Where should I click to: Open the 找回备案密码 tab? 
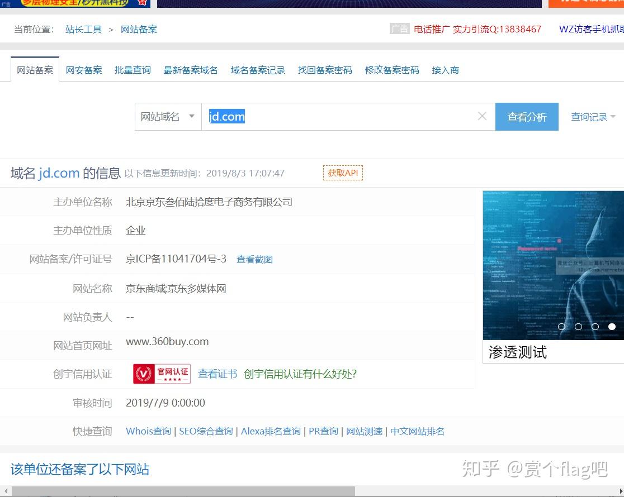pyautogui.click(x=325, y=70)
